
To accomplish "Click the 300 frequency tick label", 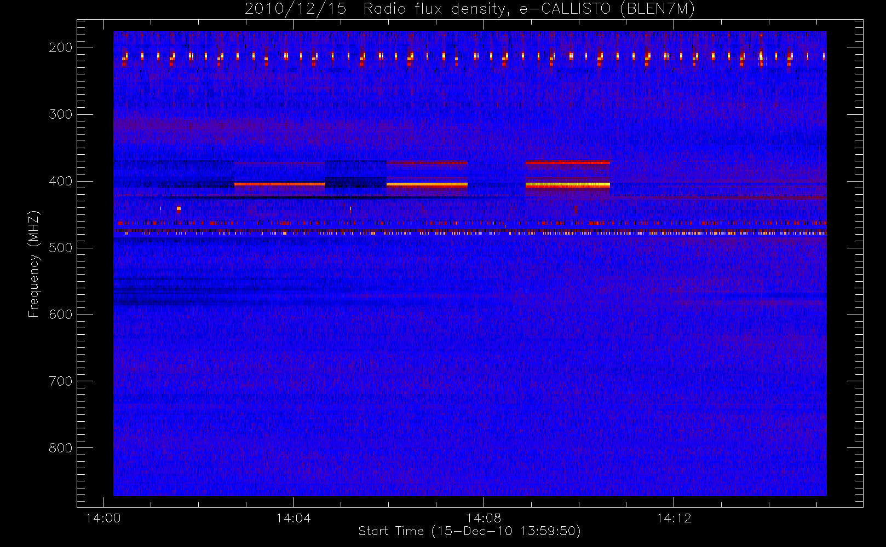I will [61, 114].
